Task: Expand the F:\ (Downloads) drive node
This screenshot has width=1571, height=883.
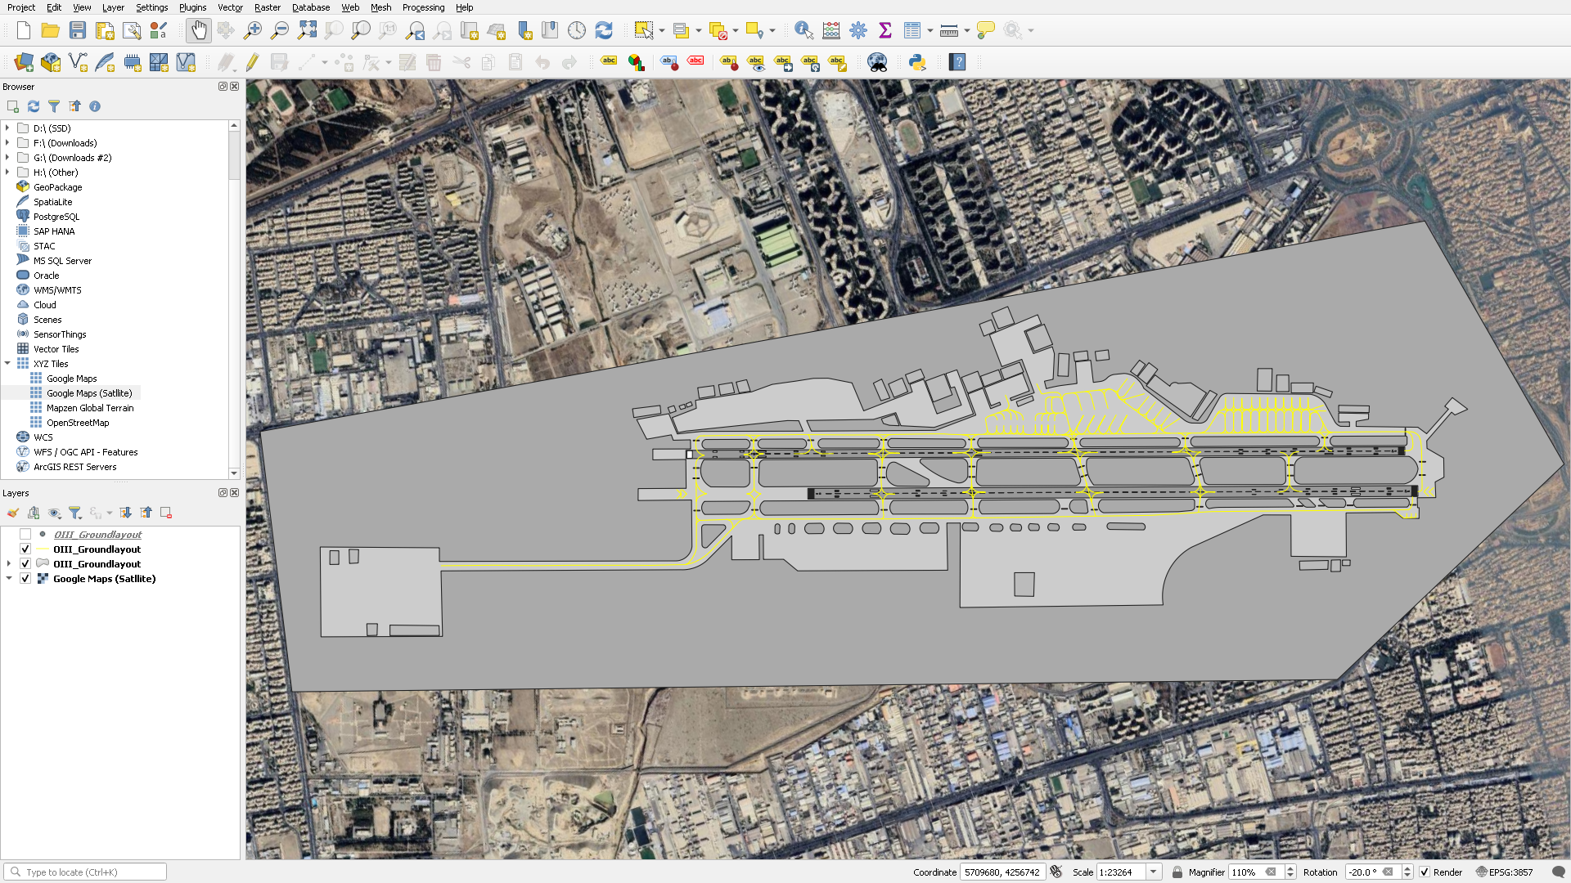Action: [7, 143]
